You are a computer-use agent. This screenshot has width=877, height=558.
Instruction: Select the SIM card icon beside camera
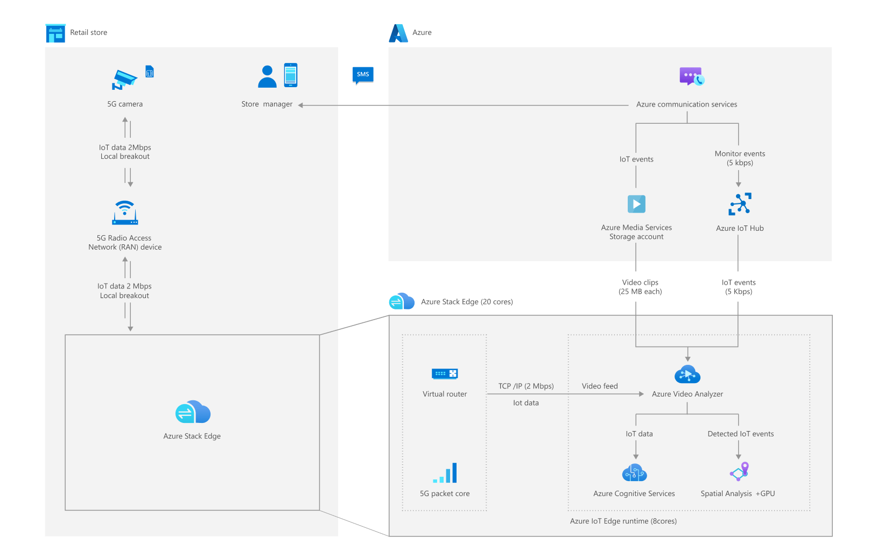[150, 71]
